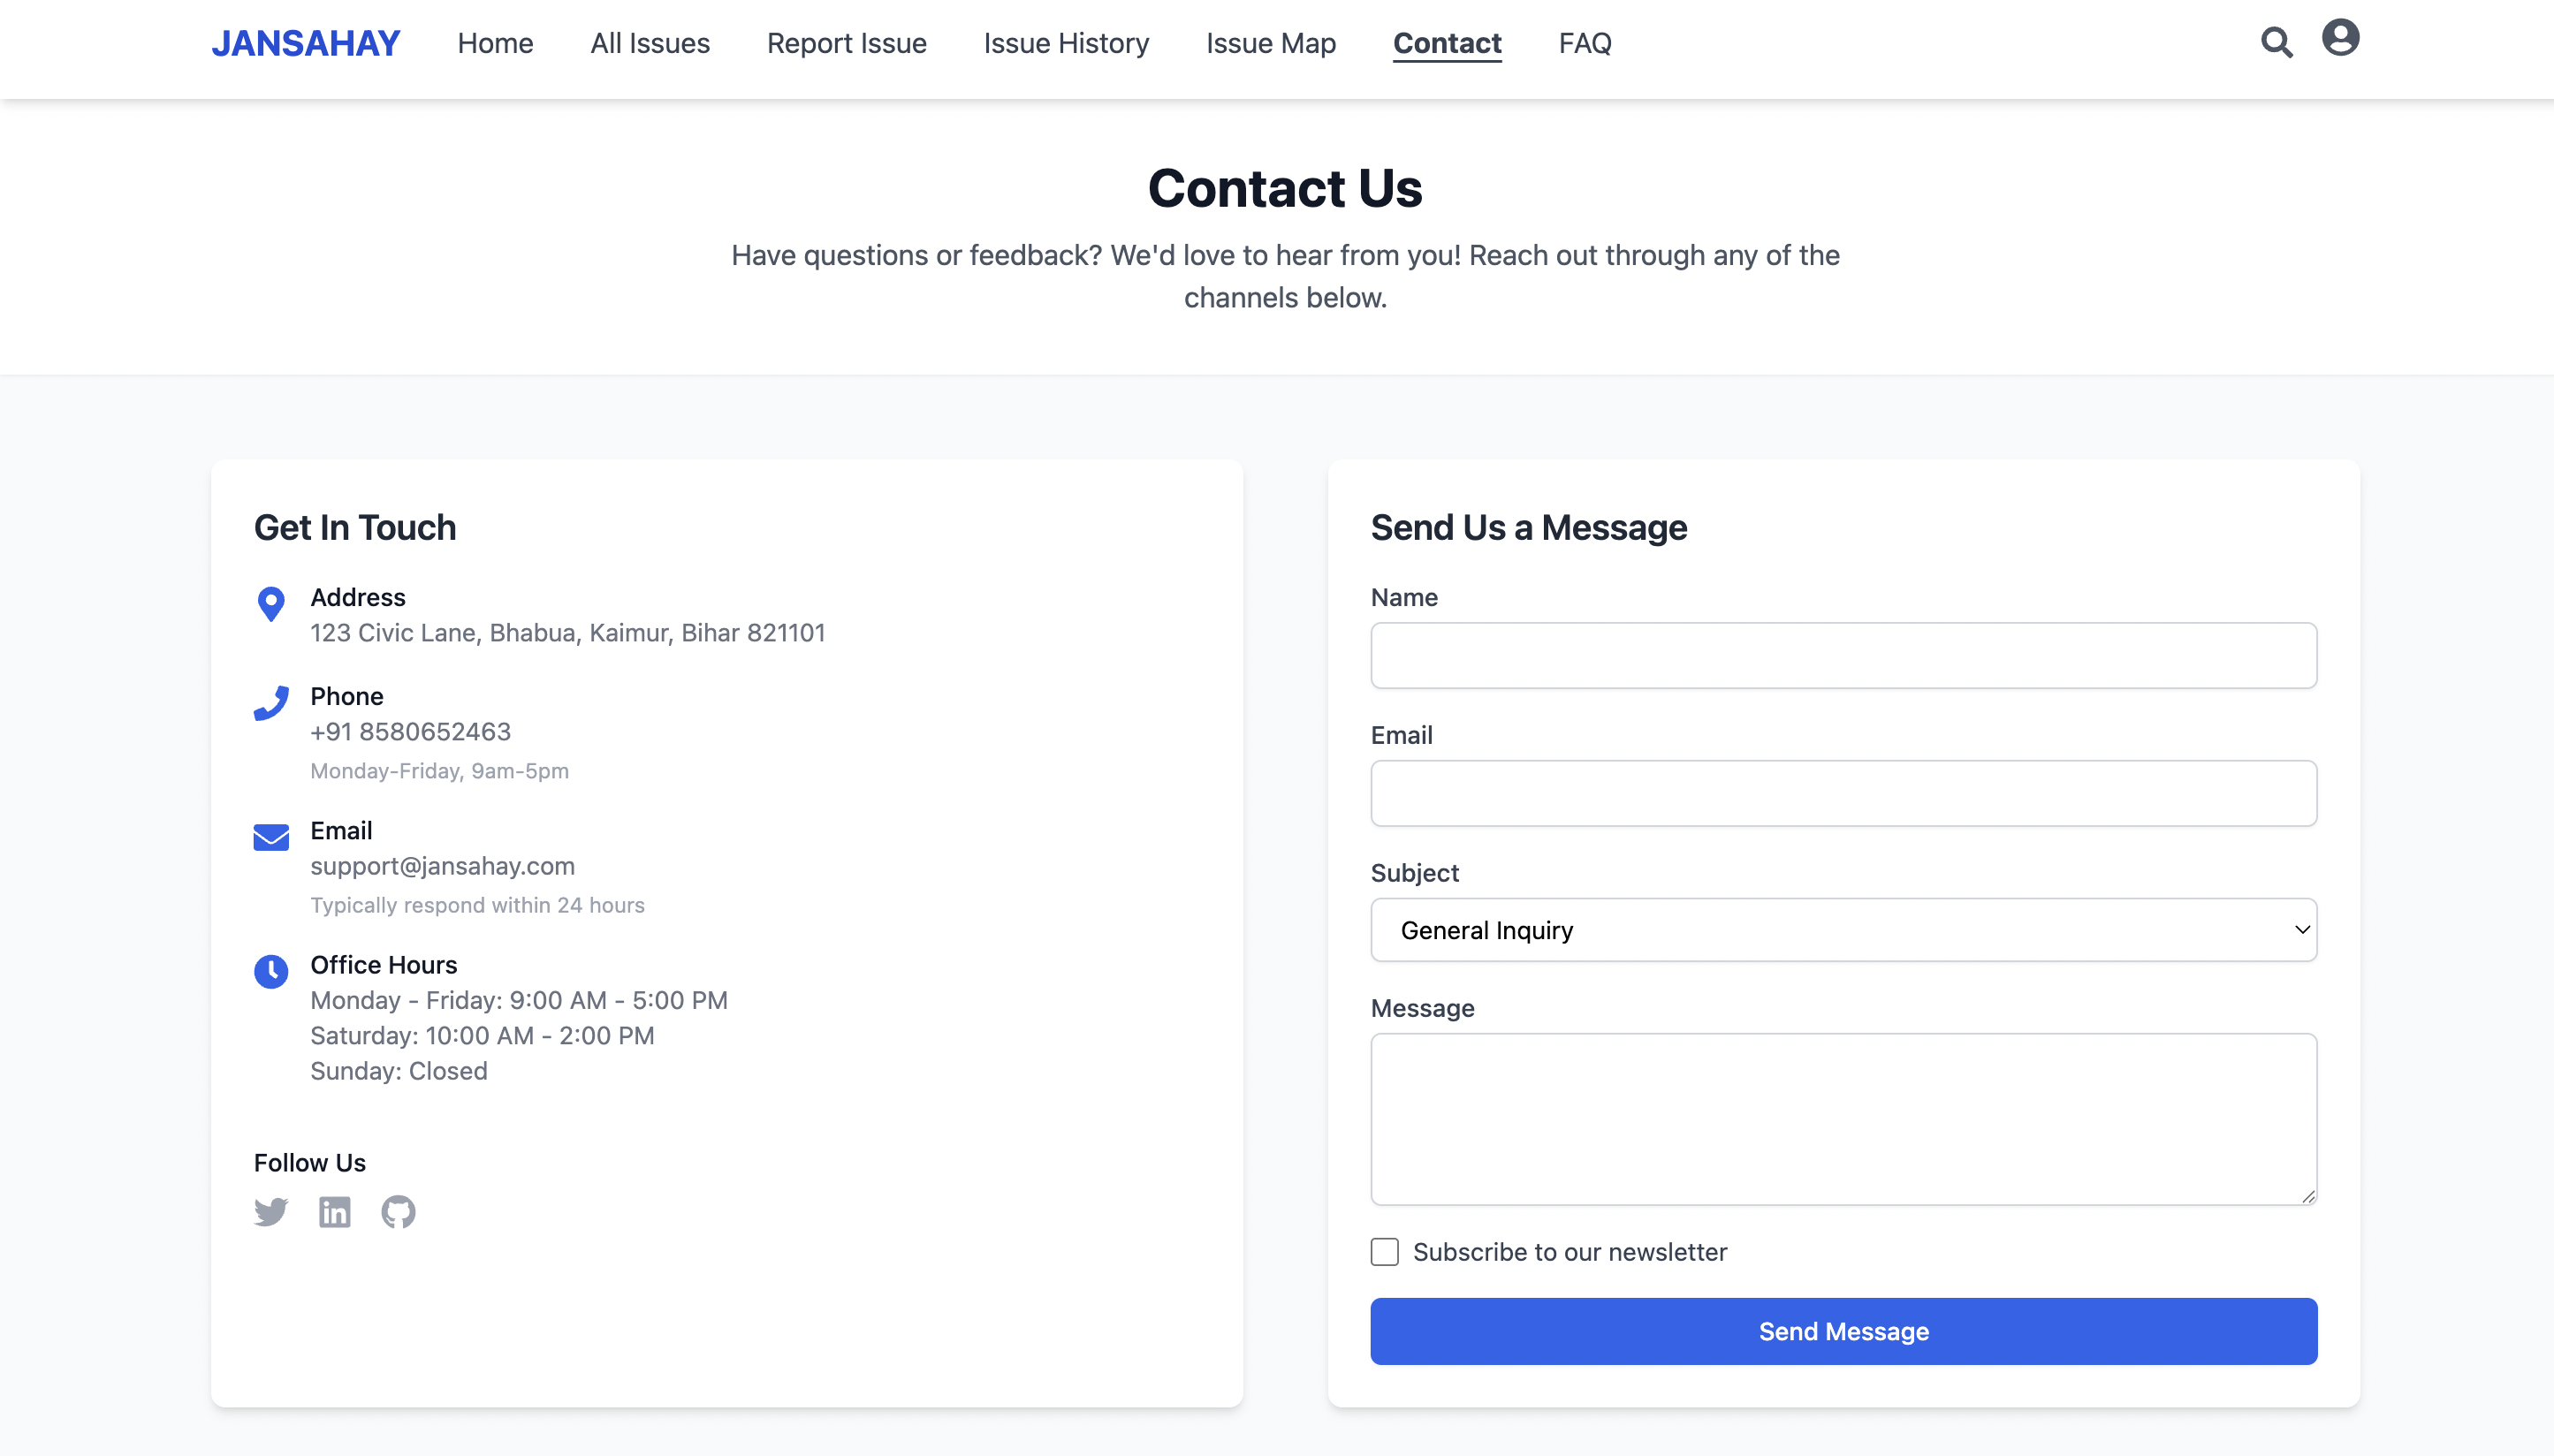
Task: Click inside the Message textarea
Action: pos(1843,1118)
